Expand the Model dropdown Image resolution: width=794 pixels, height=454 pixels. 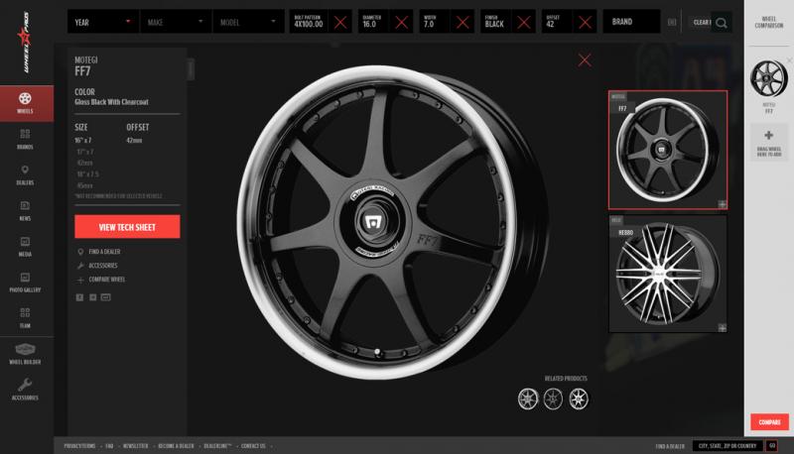click(x=248, y=22)
